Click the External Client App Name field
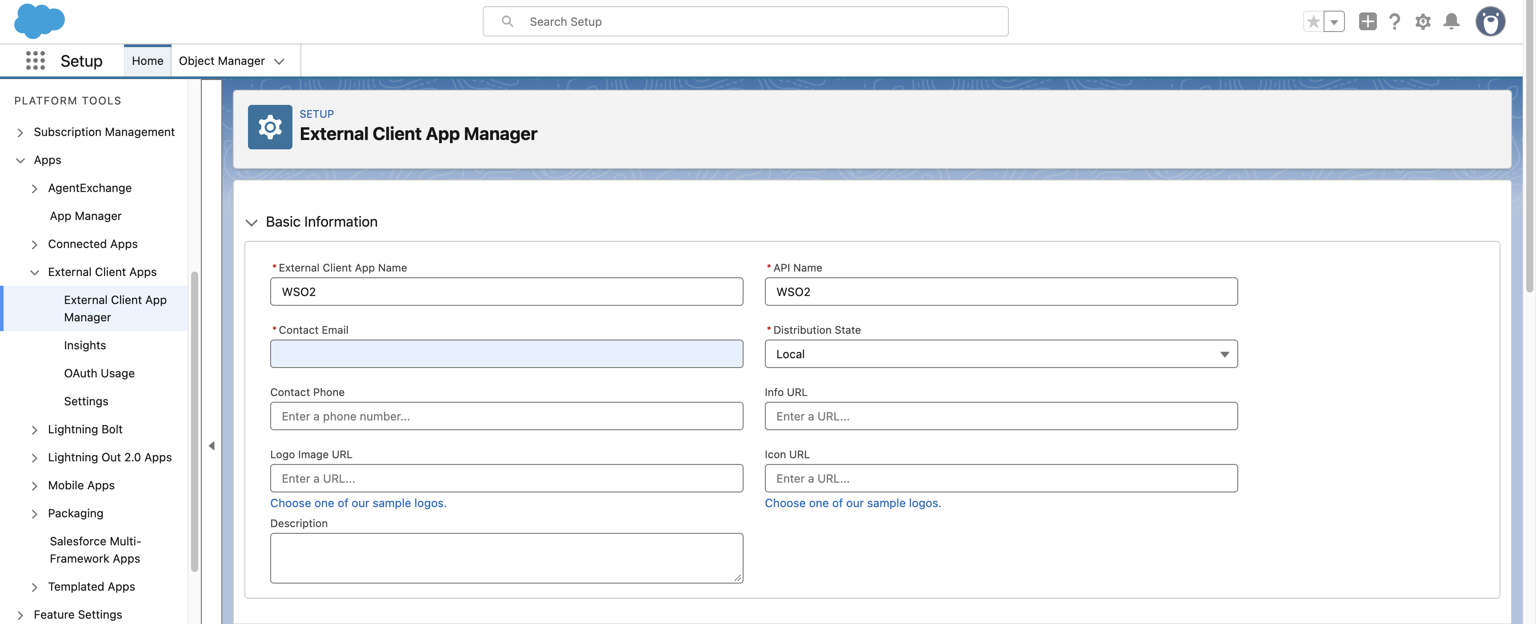The image size is (1536, 624). pyautogui.click(x=506, y=291)
